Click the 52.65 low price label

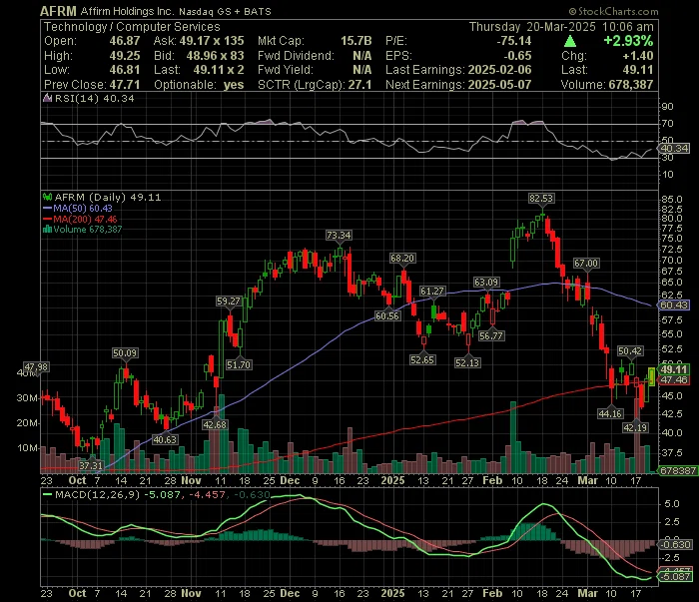tap(422, 359)
